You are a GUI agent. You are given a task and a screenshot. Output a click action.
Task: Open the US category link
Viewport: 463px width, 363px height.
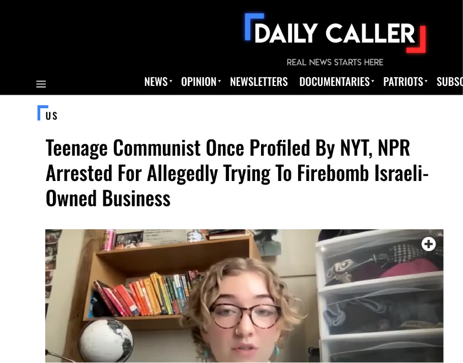51,116
